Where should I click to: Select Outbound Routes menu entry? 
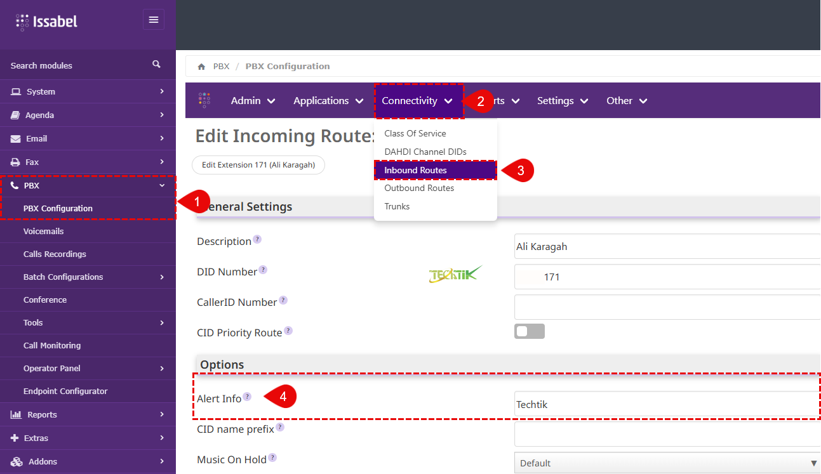419,188
